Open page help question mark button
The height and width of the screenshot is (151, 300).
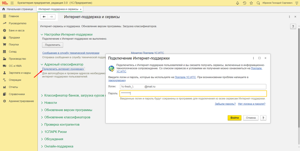pyautogui.click(x=293, y=26)
